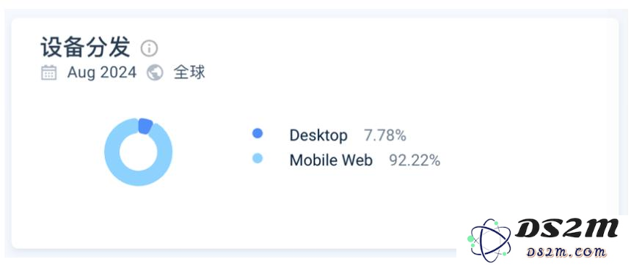
Task: Click the bottom arc of the donut chart
Action: coord(139,179)
